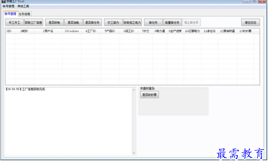
Task: Click the 做任务 button
Action: 153,22
